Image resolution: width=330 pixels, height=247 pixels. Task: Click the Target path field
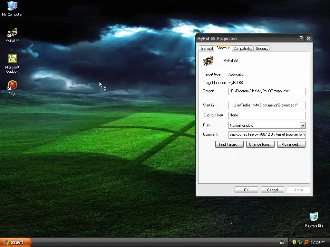point(267,91)
